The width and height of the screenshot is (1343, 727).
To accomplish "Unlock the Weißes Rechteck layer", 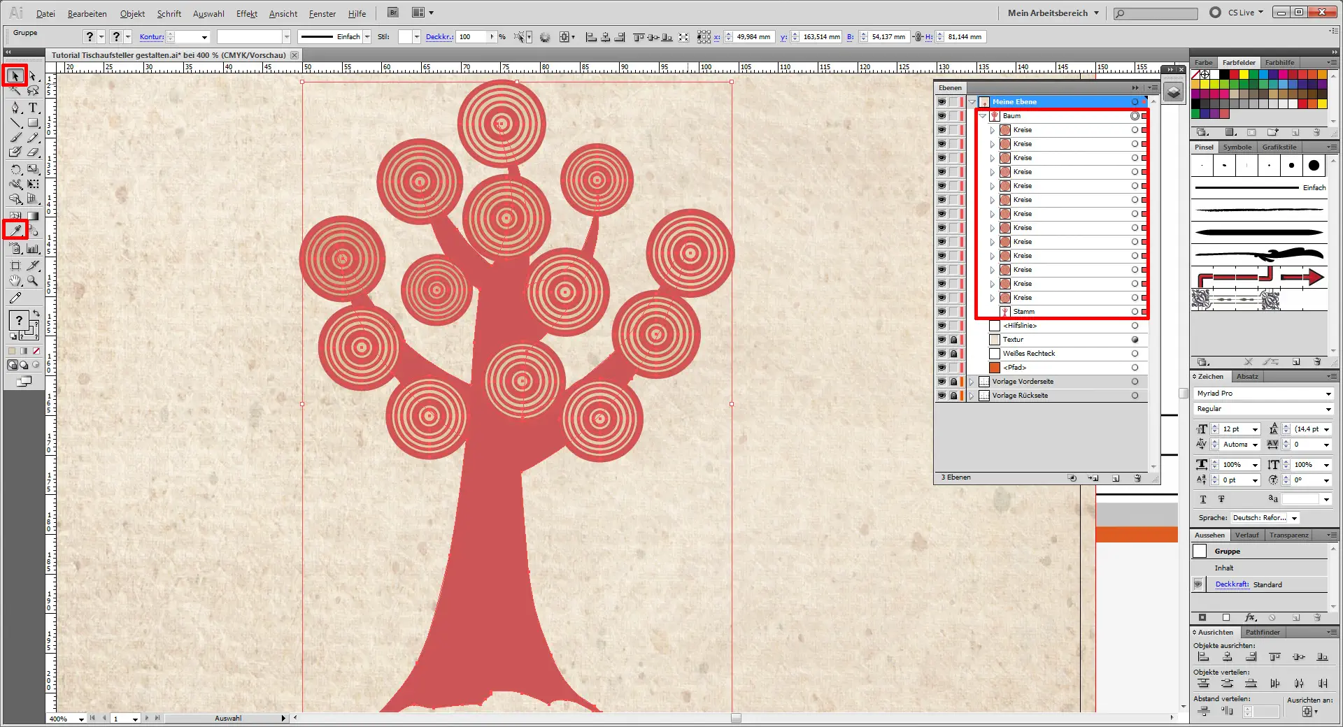I will coord(953,354).
